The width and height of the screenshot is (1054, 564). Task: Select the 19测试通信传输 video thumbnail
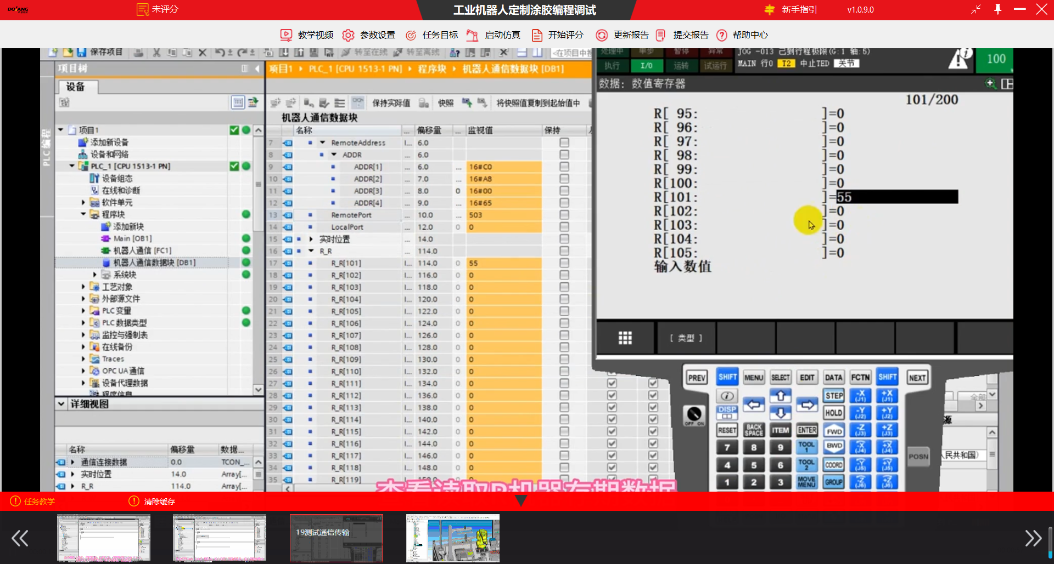tap(337, 538)
